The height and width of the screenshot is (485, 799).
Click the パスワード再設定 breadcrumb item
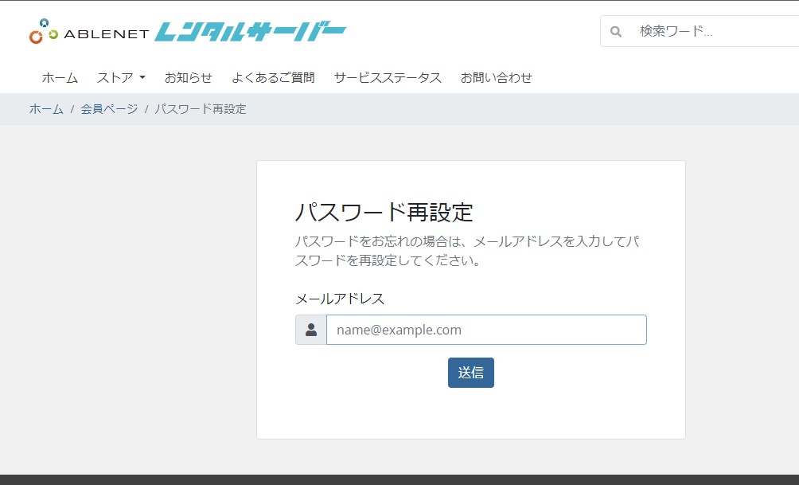(201, 109)
